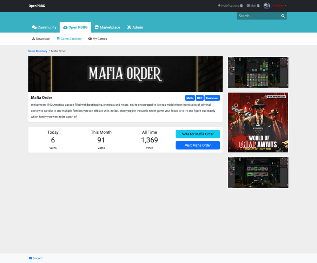The image size is (317, 263).
Task: Open Game Directory from the breadcrumb
Action: pyautogui.click(x=37, y=51)
